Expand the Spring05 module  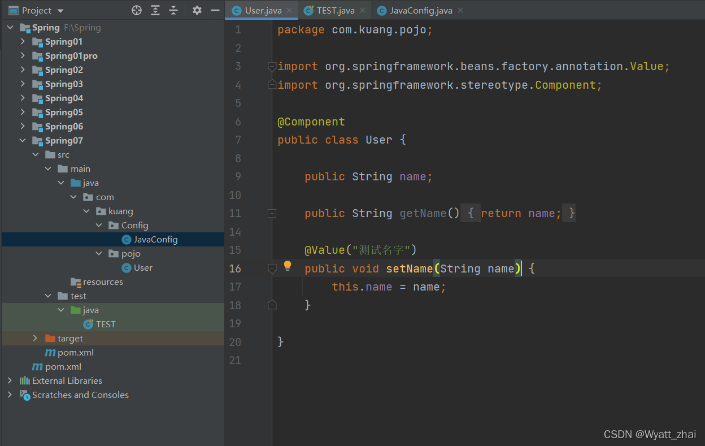(23, 112)
